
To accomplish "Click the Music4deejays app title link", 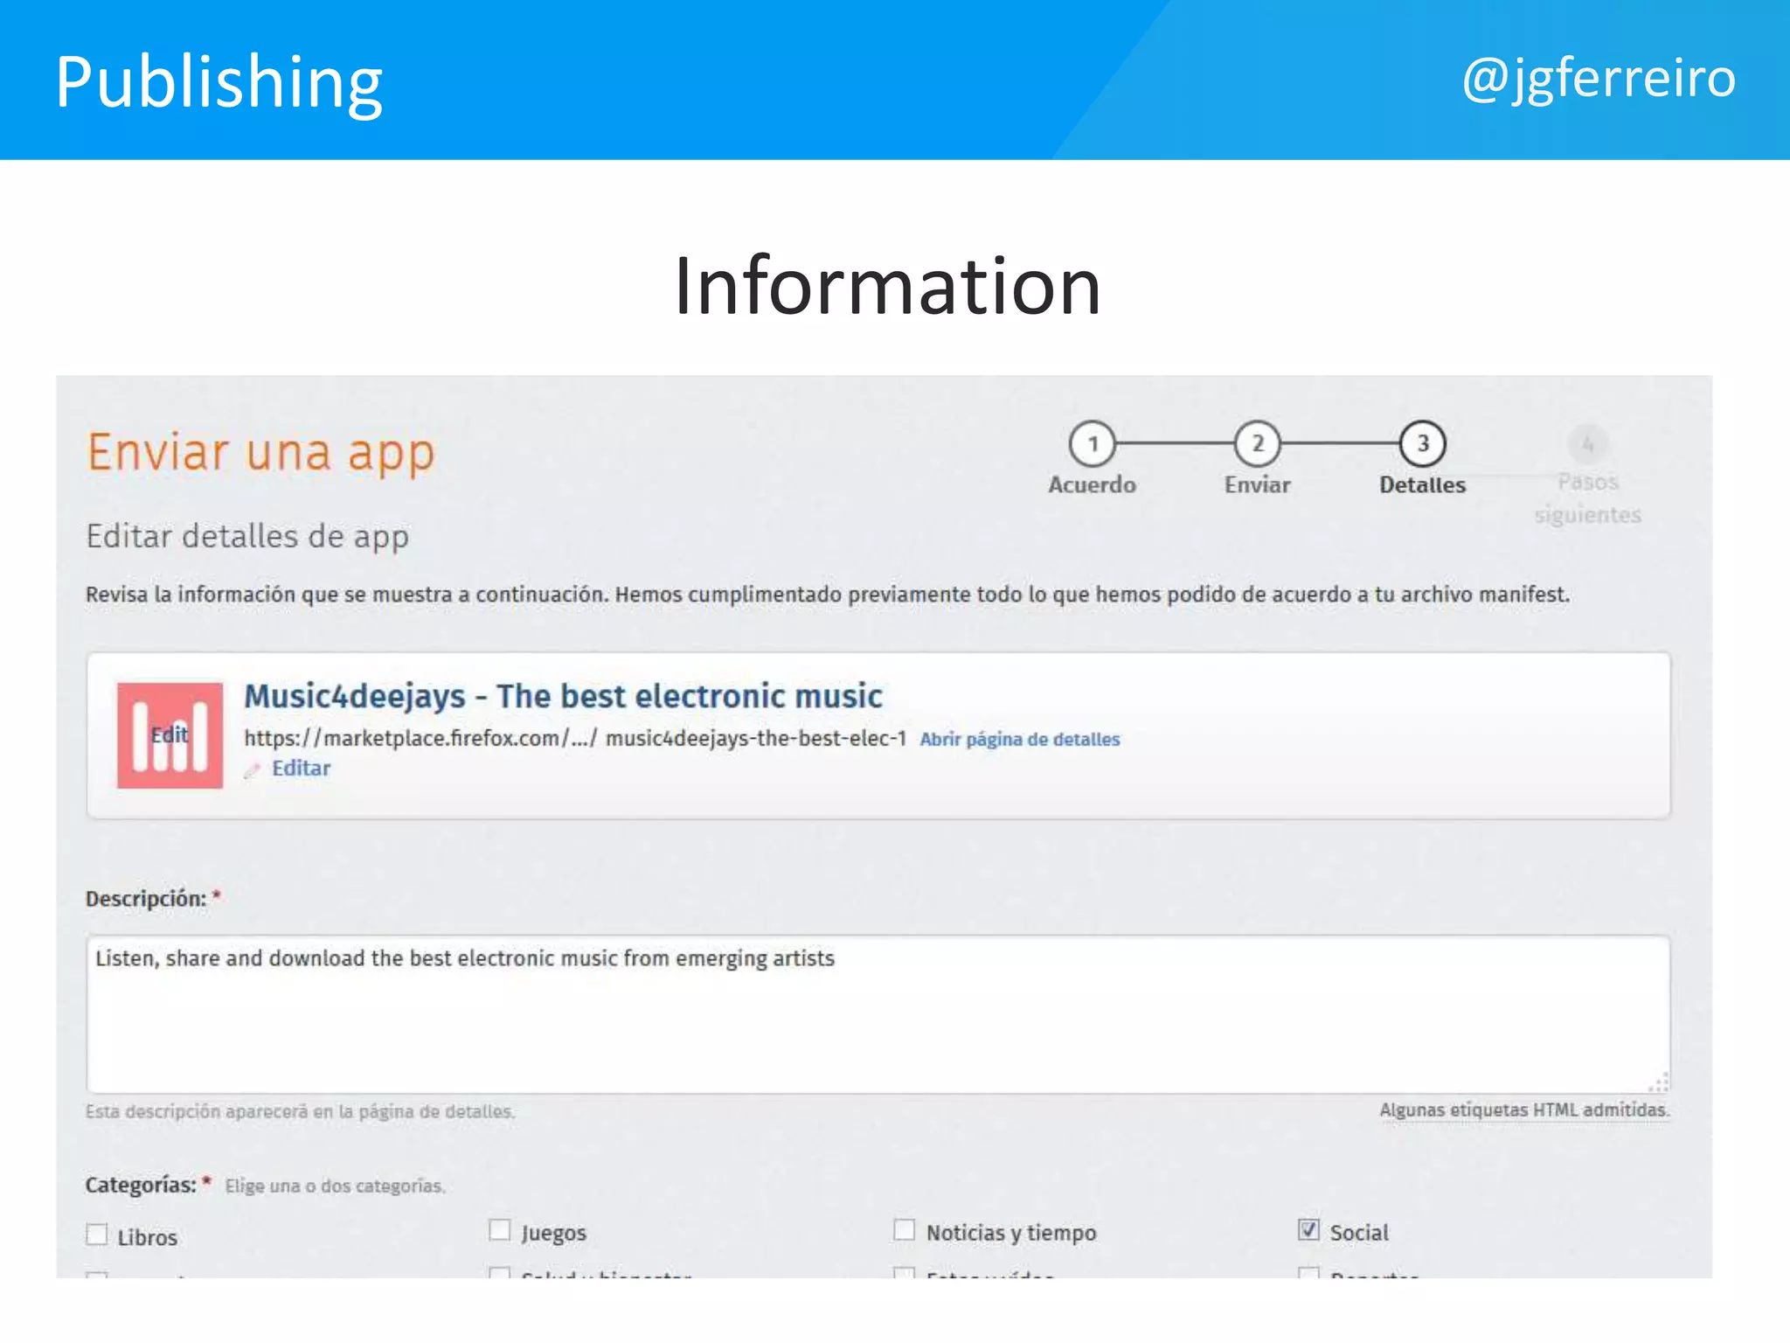I will click(x=563, y=696).
